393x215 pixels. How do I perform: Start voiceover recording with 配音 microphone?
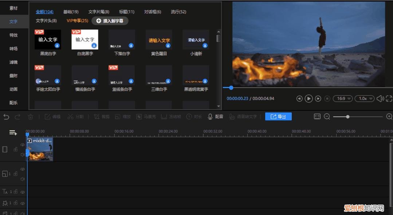pyautogui.click(x=214, y=116)
